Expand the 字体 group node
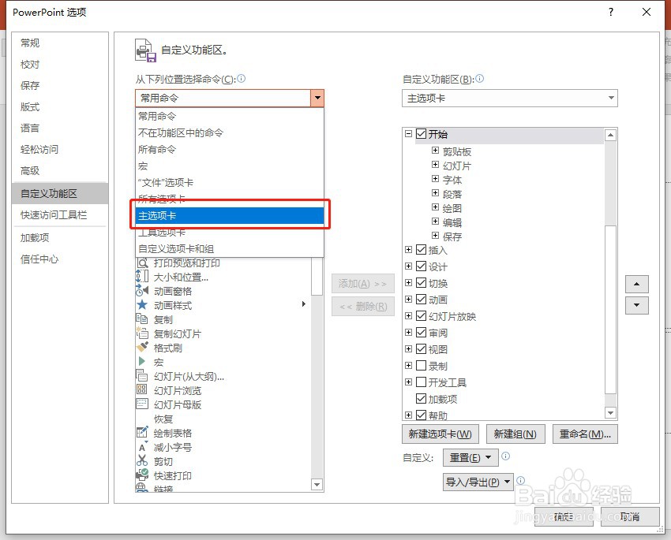This screenshot has width=671, height=540. point(435,179)
